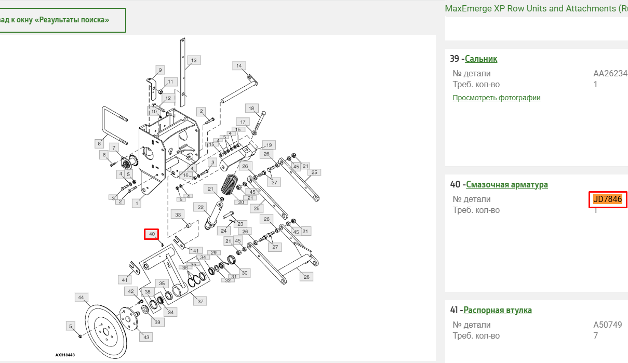
Task: Select callout 40 in the diagram
Action: pos(152,234)
